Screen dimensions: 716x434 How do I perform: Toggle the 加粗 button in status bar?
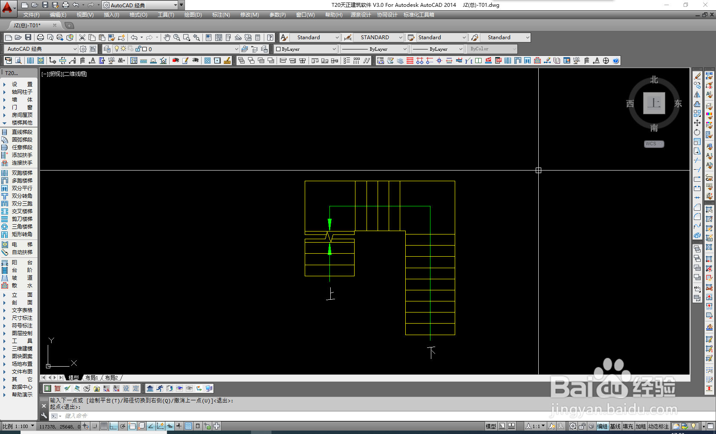pyautogui.click(x=641, y=426)
